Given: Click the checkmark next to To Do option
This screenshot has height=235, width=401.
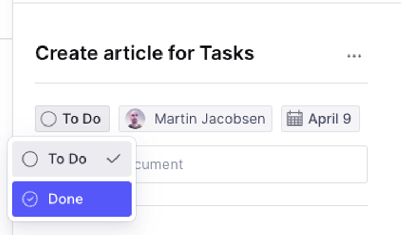Looking at the screenshot, I should pyautogui.click(x=113, y=159).
